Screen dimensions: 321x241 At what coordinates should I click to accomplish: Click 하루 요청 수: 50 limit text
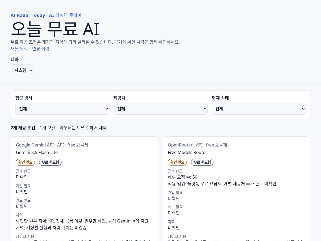[183, 177]
